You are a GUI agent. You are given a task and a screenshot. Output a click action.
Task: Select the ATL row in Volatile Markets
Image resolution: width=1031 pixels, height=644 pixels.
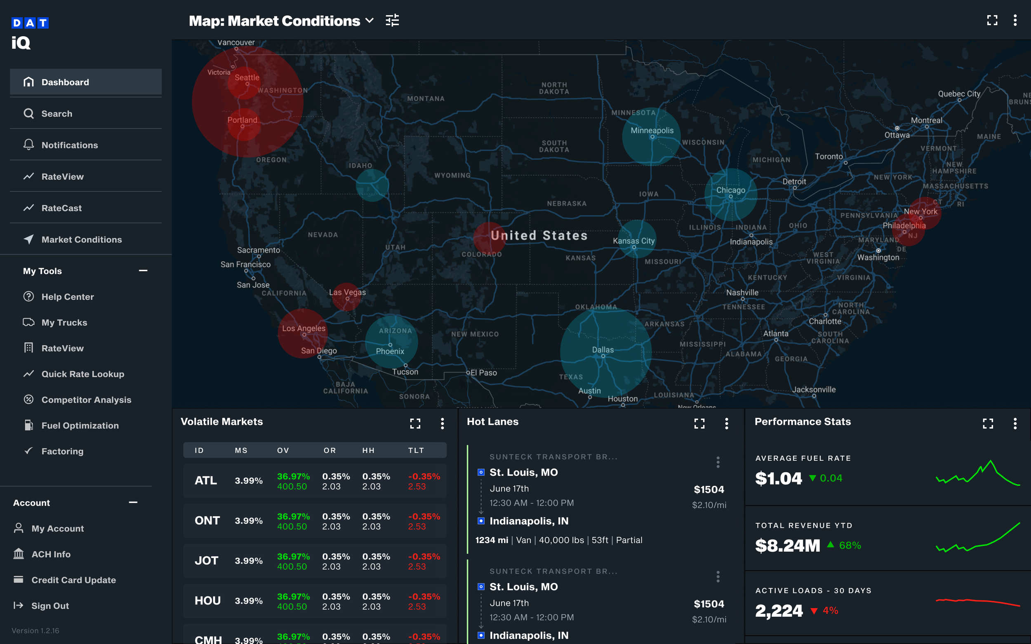pyautogui.click(x=314, y=480)
